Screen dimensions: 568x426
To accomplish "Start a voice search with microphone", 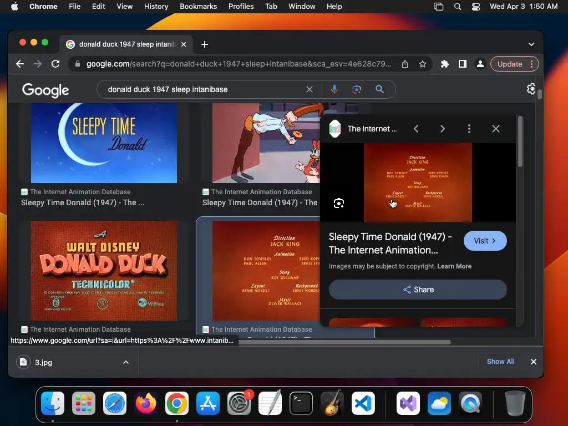I will point(334,89).
